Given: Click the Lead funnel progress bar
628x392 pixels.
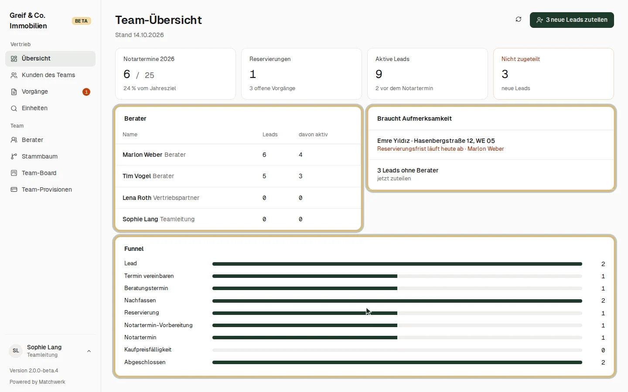Looking at the screenshot, I should [x=397, y=264].
